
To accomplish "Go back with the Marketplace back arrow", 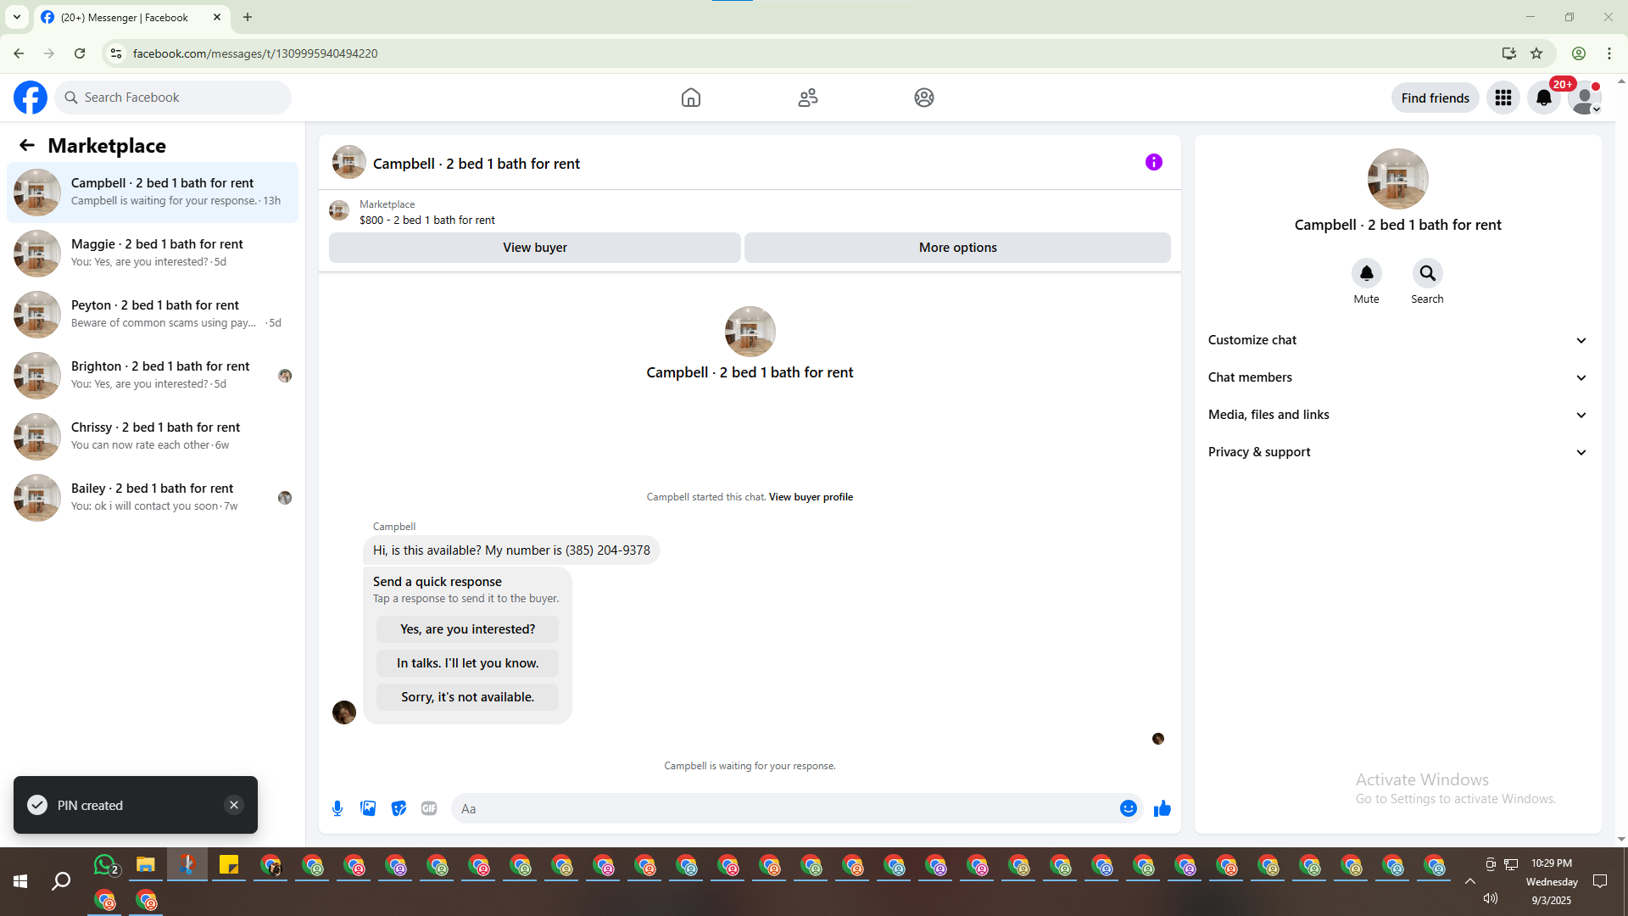I will [x=27, y=145].
